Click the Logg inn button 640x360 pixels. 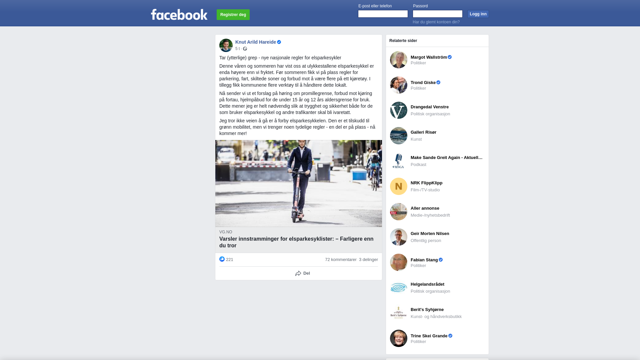pos(478,14)
